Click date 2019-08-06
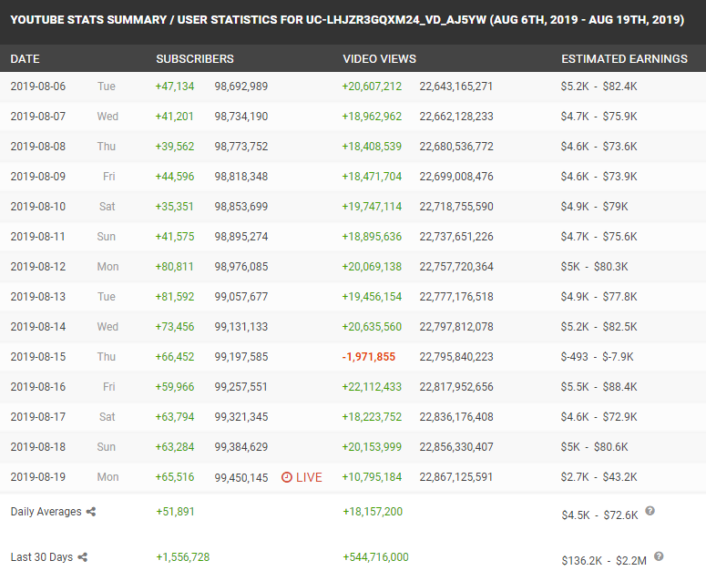Screen dimensions: 706x581 pos(38,87)
